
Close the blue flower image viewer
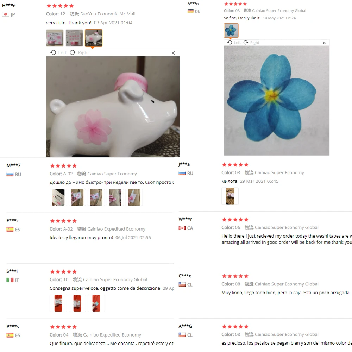click(324, 43)
